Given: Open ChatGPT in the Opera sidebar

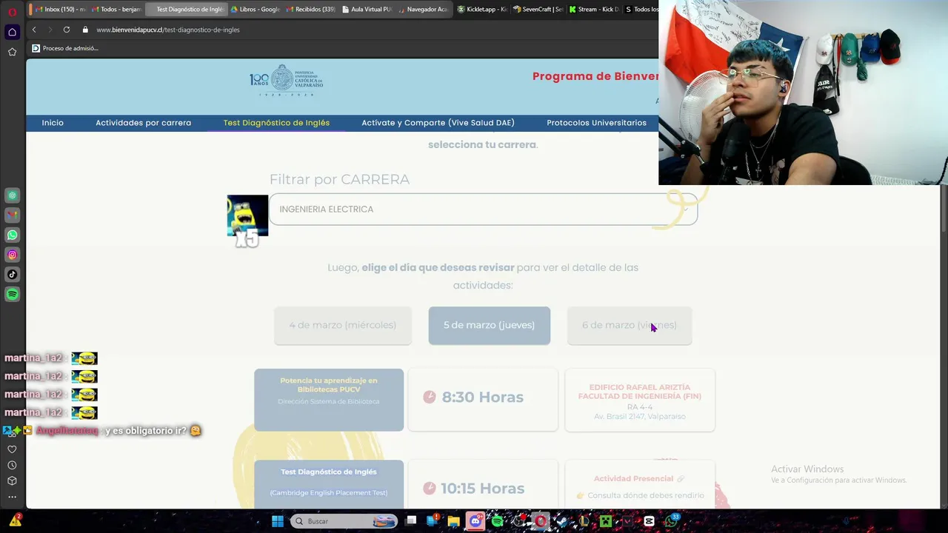Looking at the screenshot, I should pyautogui.click(x=12, y=195).
